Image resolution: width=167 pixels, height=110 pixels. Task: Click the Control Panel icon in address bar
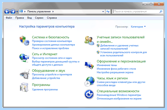[x=21, y=11]
